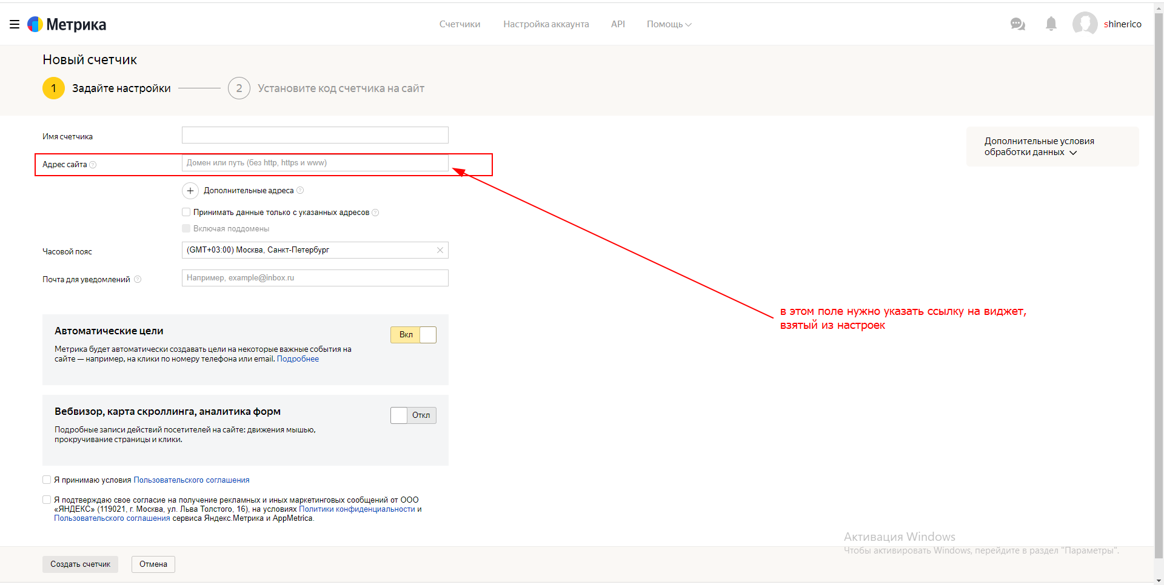Open the chat messages icon

pos(1017,24)
